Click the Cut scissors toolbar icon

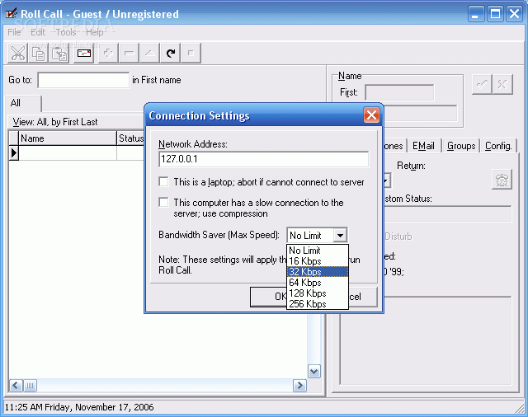(18, 53)
